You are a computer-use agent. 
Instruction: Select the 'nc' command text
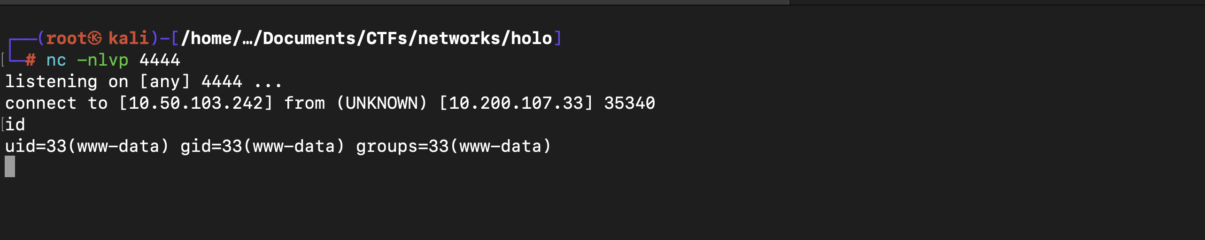[x=56, y=60]
